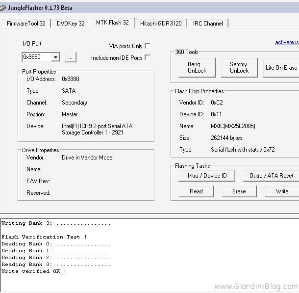Click the Lite-On Erase button

click(x=281, y=68)
